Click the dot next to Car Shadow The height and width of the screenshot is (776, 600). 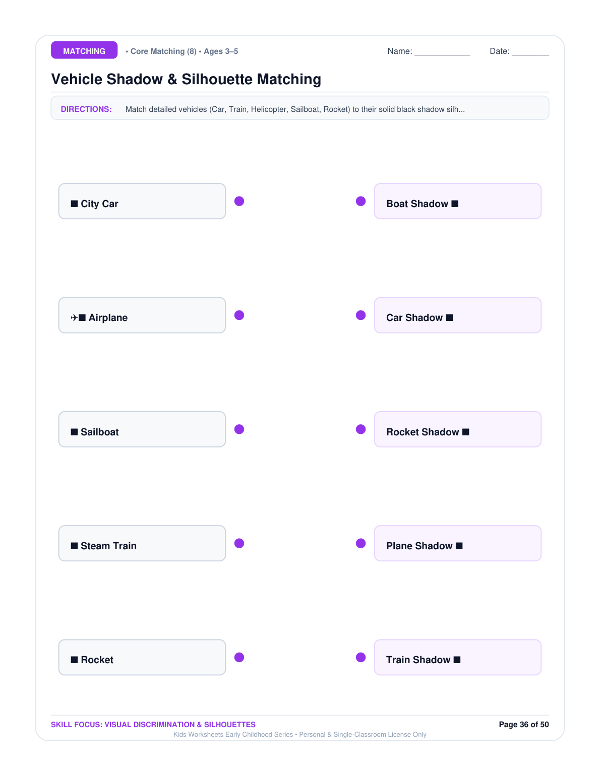[x=361, y=315]
